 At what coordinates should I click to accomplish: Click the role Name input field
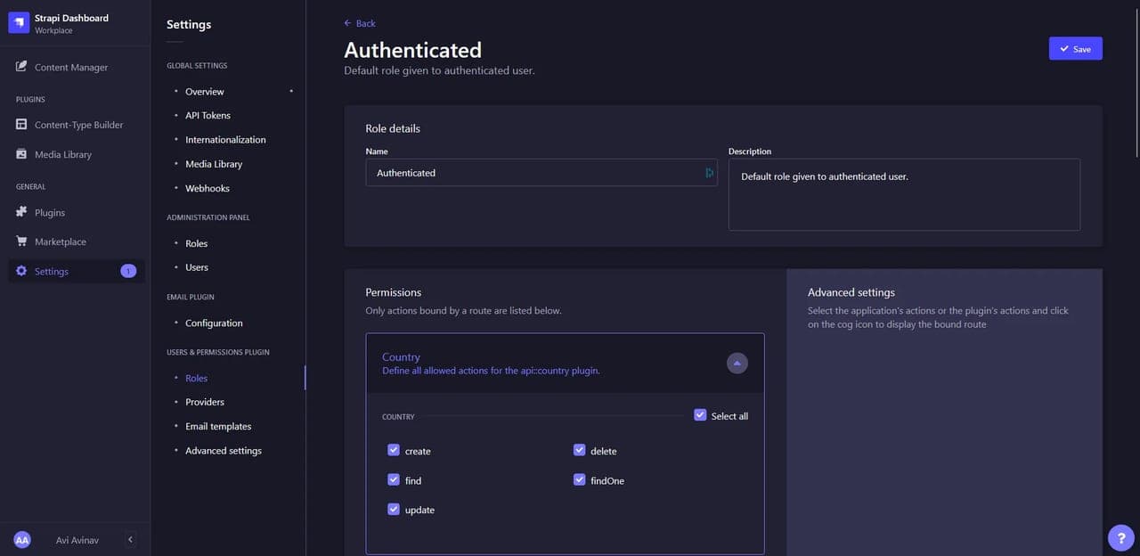(541, 173)
